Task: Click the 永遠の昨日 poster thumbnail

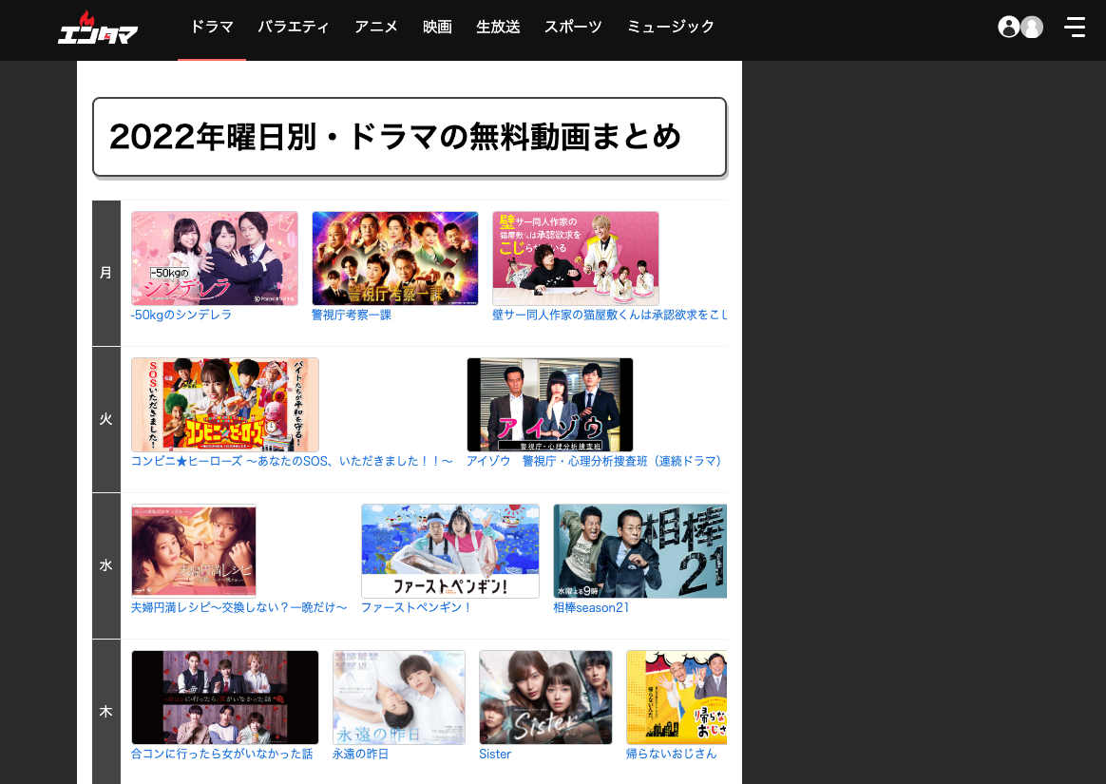Action: (398, 698)
